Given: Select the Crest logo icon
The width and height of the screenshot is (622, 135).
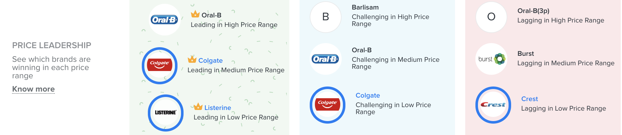Looking at the screenshot, I should point(493,105).
